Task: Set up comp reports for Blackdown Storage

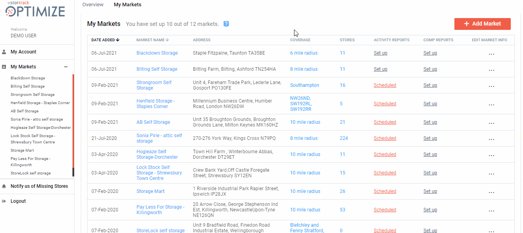Action: point(430,53)
